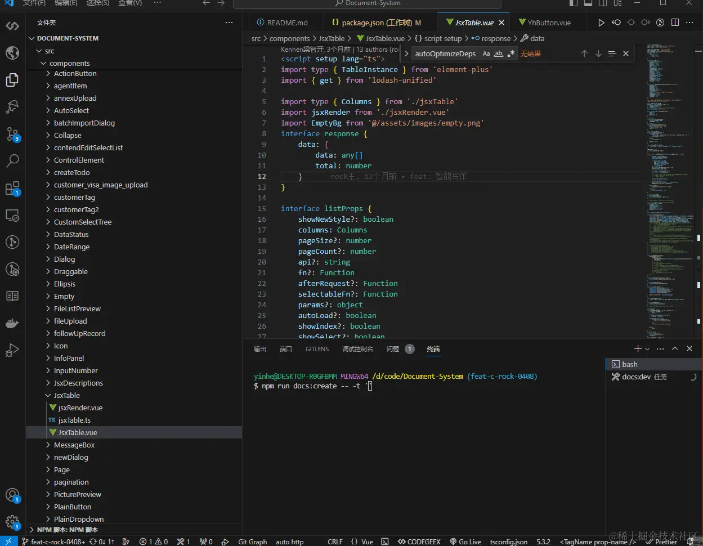Click the autoOptimizeDeps find input field
The image size is (703, 546).
click(445, 53)
